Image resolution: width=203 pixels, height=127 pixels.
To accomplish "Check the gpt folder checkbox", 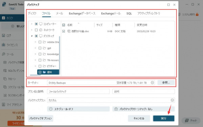I will click(40, 48).
